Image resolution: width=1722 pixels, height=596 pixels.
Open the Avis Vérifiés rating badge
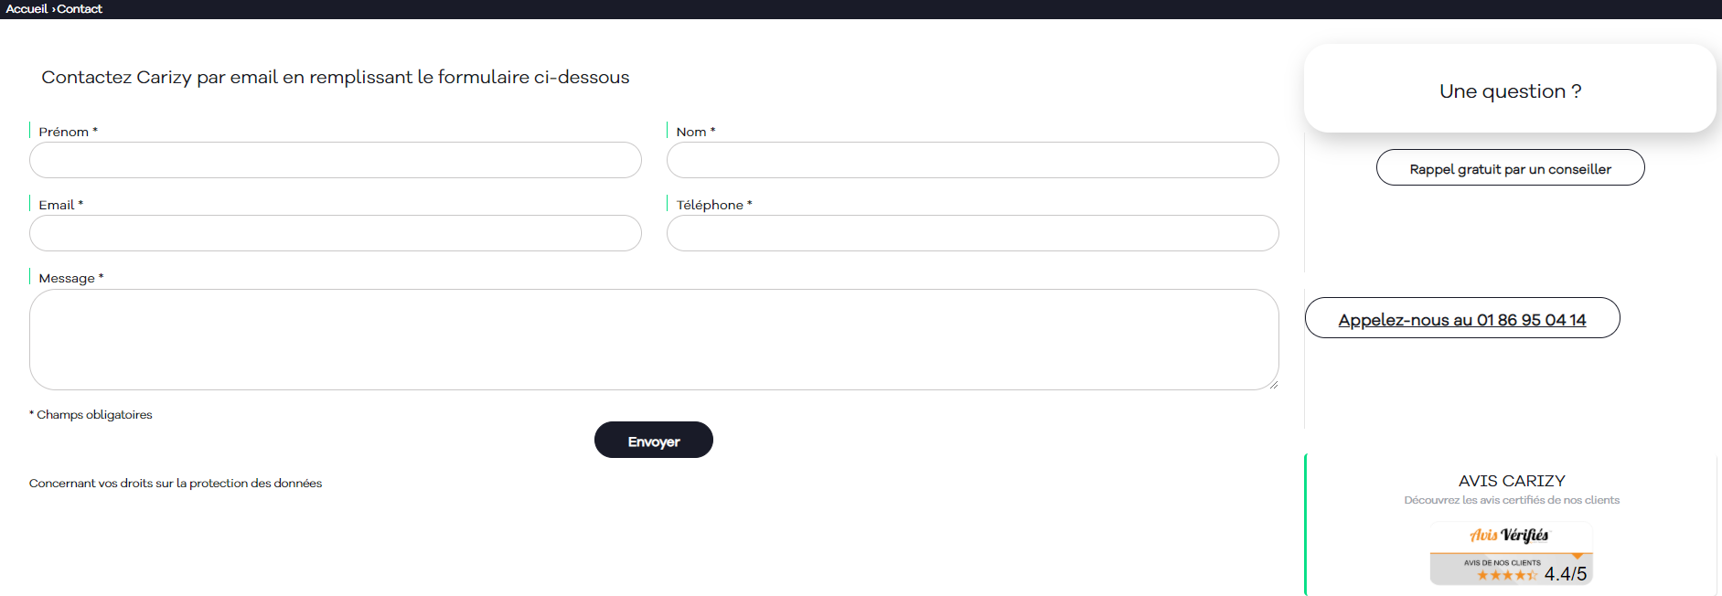(1512, 554)
